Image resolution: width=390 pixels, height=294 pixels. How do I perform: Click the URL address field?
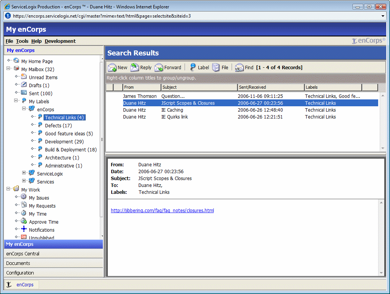point(195,16)
